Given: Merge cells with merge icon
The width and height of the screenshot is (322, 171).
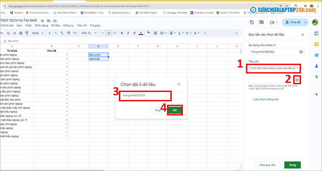Looking at the screenshot, I should (162, 33).
